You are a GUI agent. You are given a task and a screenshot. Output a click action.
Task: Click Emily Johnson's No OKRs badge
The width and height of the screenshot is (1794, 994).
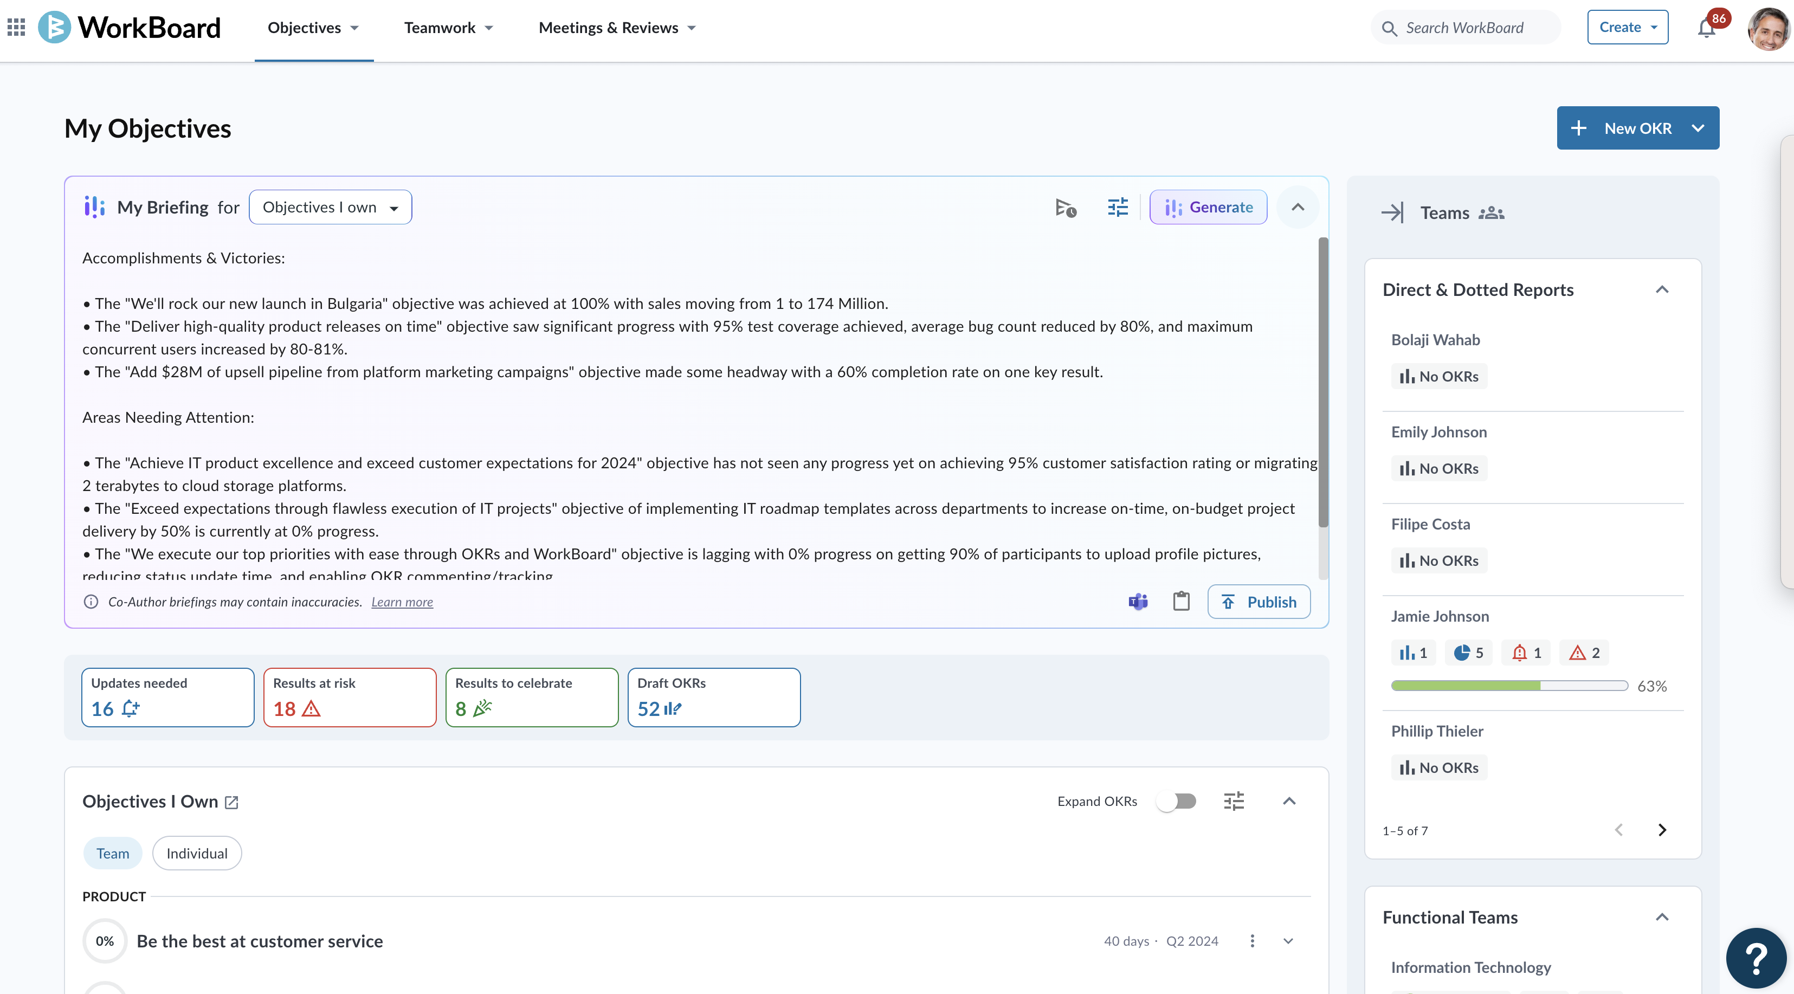[x=1439, y=468]
